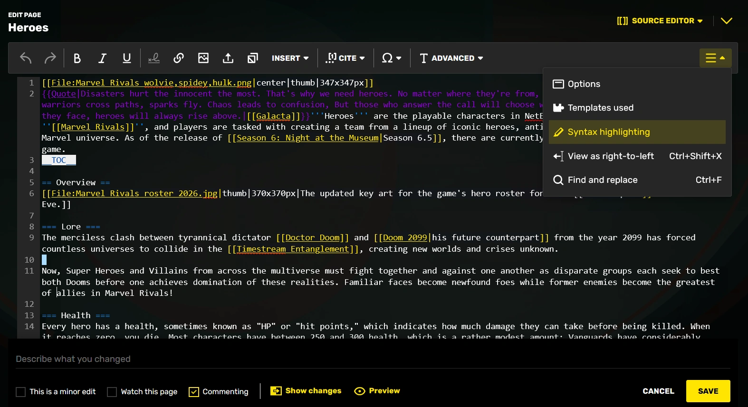Apply italic formatting
Screen dimensions: 748x407
[102, 58]
